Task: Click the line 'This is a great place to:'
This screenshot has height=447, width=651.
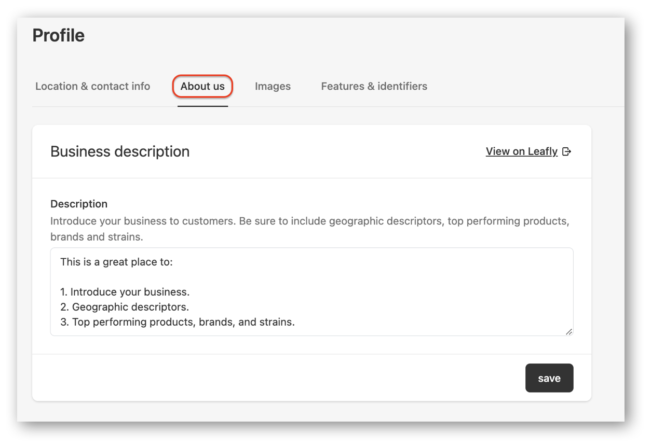Action: (x=116, y=262)
